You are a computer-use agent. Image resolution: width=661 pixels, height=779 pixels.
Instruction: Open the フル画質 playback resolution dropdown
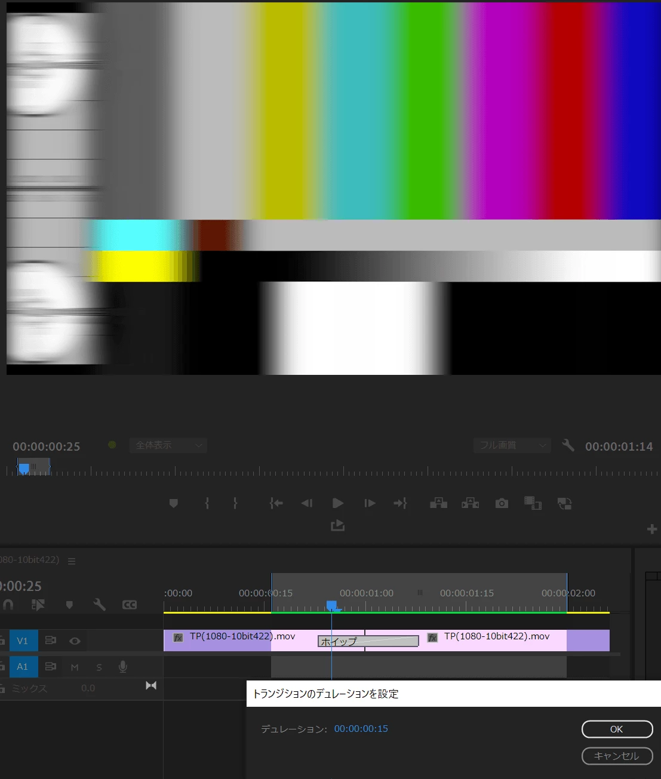click(x=512, y=445)
